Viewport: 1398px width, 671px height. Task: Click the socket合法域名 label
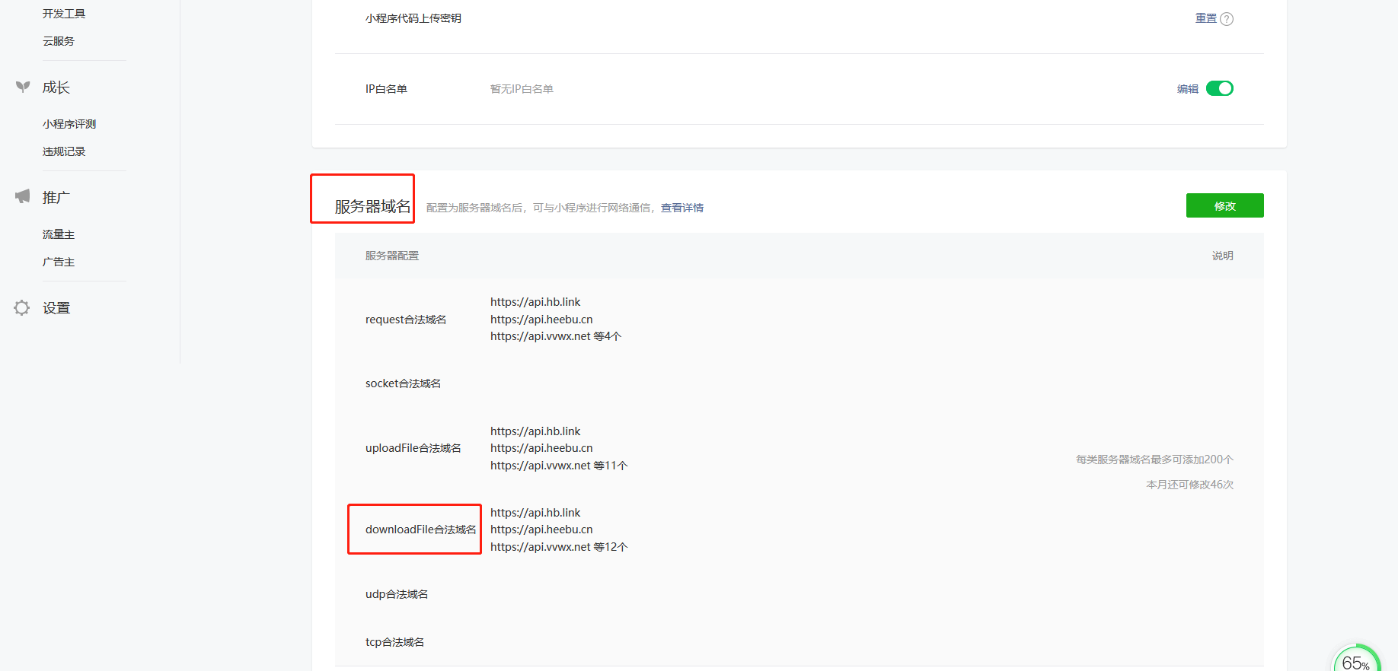coord(404,383)
